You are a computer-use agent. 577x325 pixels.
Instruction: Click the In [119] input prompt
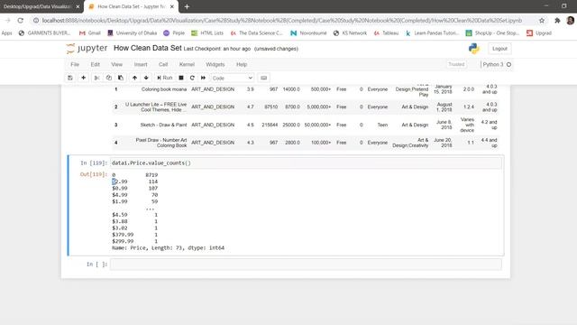point(94,162)
